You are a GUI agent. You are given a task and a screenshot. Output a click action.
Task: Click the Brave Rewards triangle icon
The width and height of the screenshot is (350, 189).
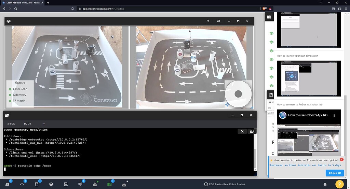coord(270,9)
